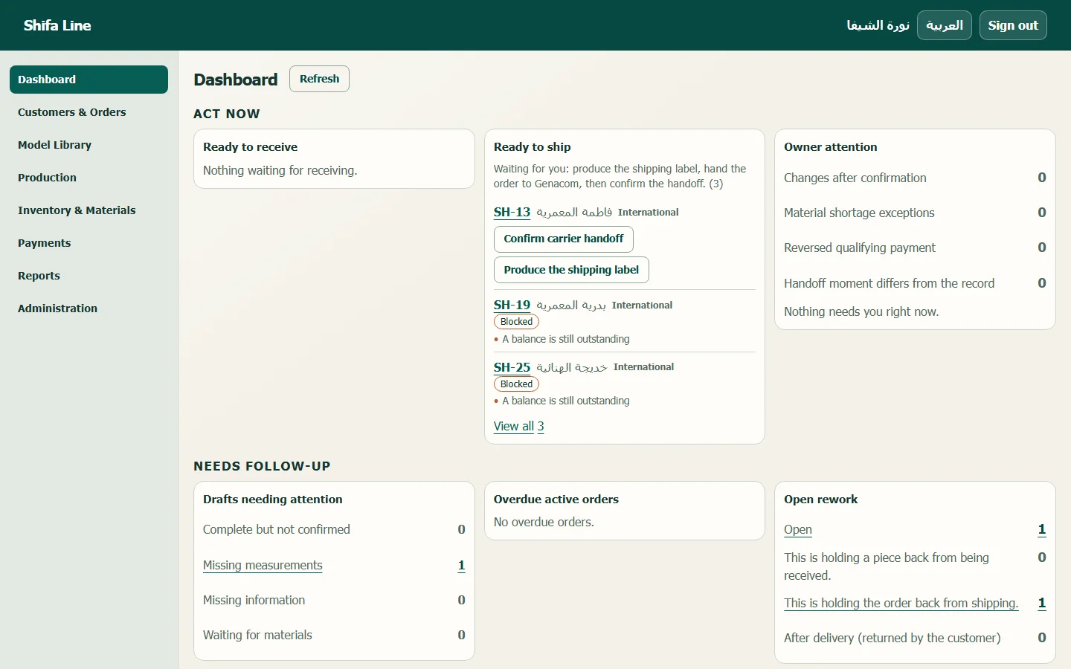View all 3 ready-to-ship orders
Screen dimensions: 1071x669
[x=518, y=426]
